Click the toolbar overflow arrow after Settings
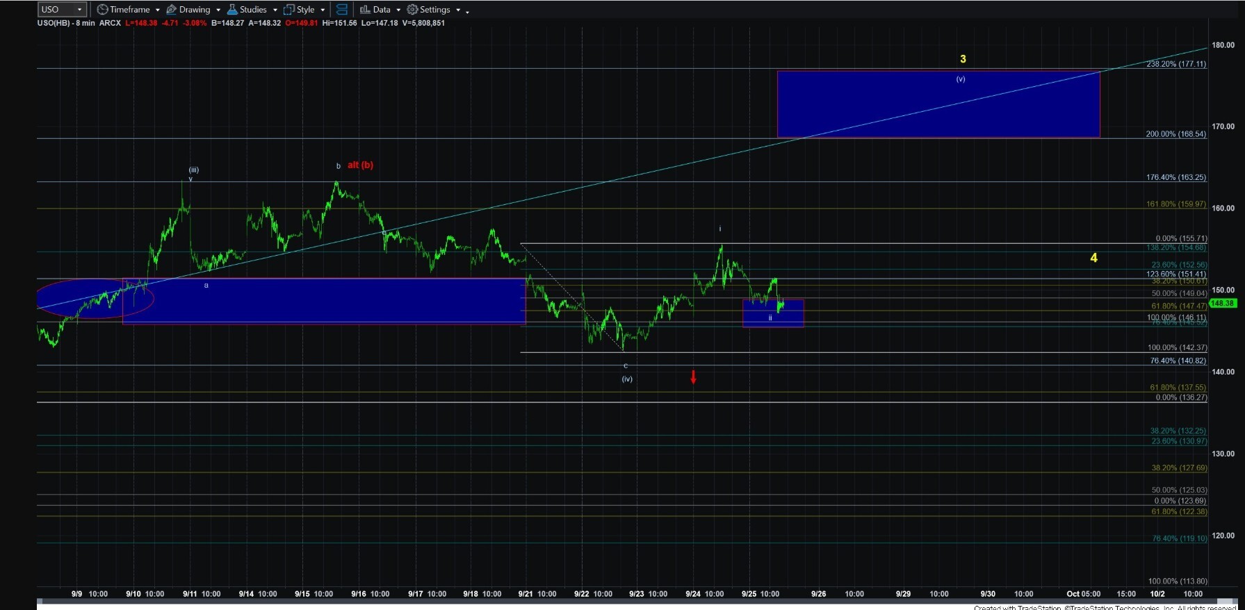The width and height of the screenshot is (1245, 610). pyautogui.click(x=467, y=12)
